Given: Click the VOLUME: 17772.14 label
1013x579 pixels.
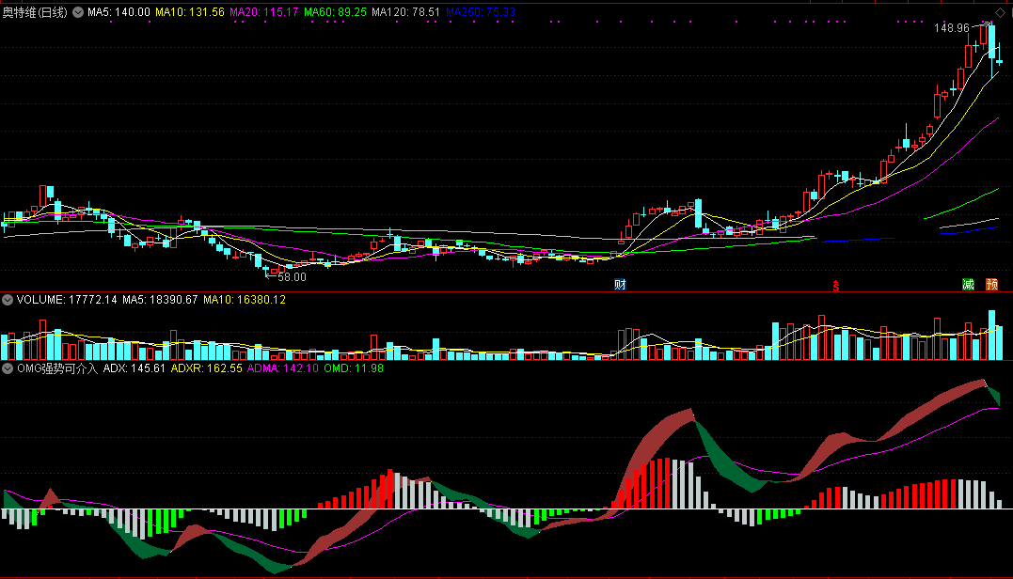Looking at the screenshot, I should tap(67, 300).
